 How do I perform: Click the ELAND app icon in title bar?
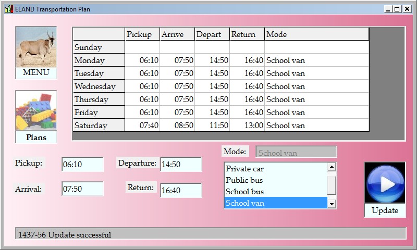(8, 9)
